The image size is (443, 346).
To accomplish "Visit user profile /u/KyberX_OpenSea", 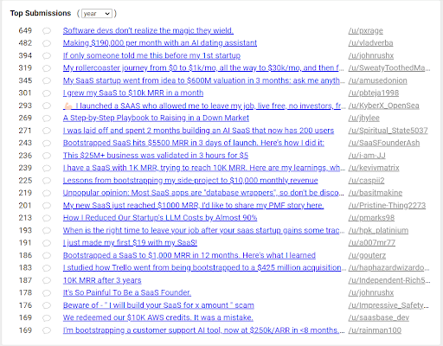I will point(383,106).
